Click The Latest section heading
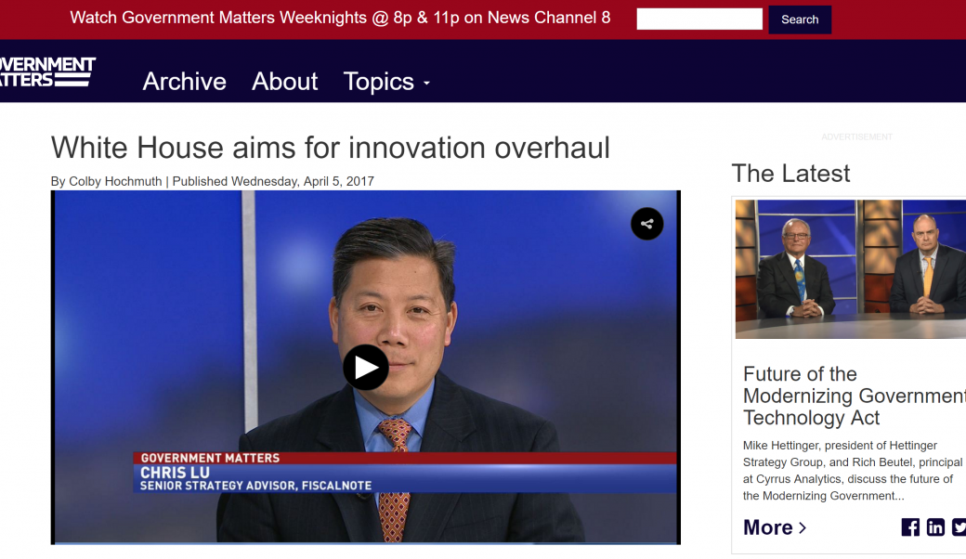This screenshot has height=559, width=966. (790, 174)
